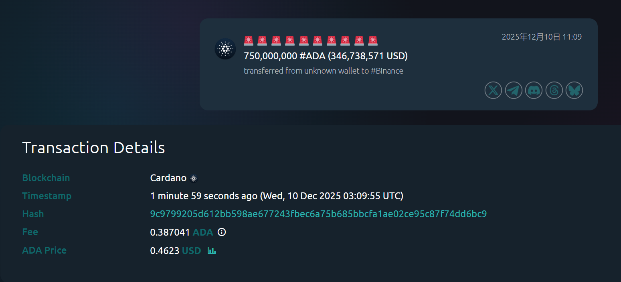The width and height of the screenshot is (621, 282).
Task: Open the transaction hash link
Action: [x=318, y=214]
